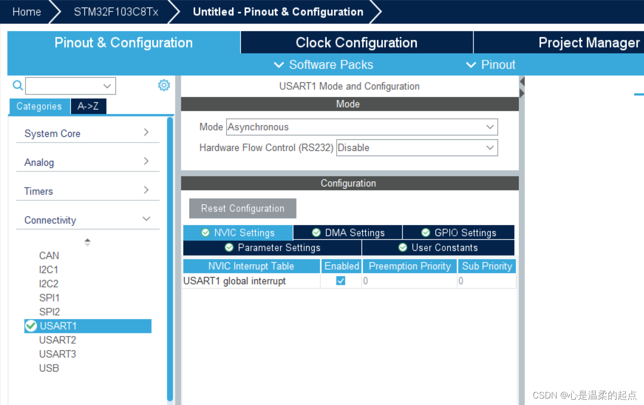The width and height of the screenshot is (644, 405).
Task: Expand the Timers category
Action: (88, 191)
